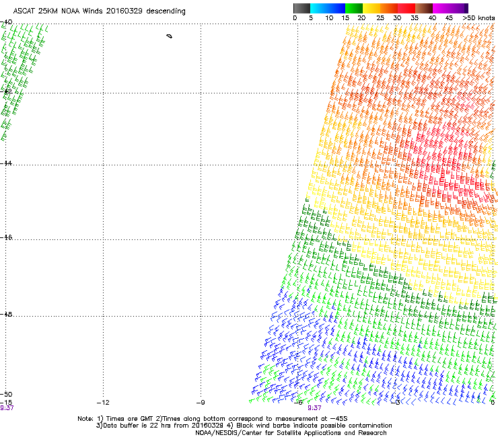Click the purple '9:37' time under -15
Image resolution: width=498 pixels, height=437 pixels.
7,408
